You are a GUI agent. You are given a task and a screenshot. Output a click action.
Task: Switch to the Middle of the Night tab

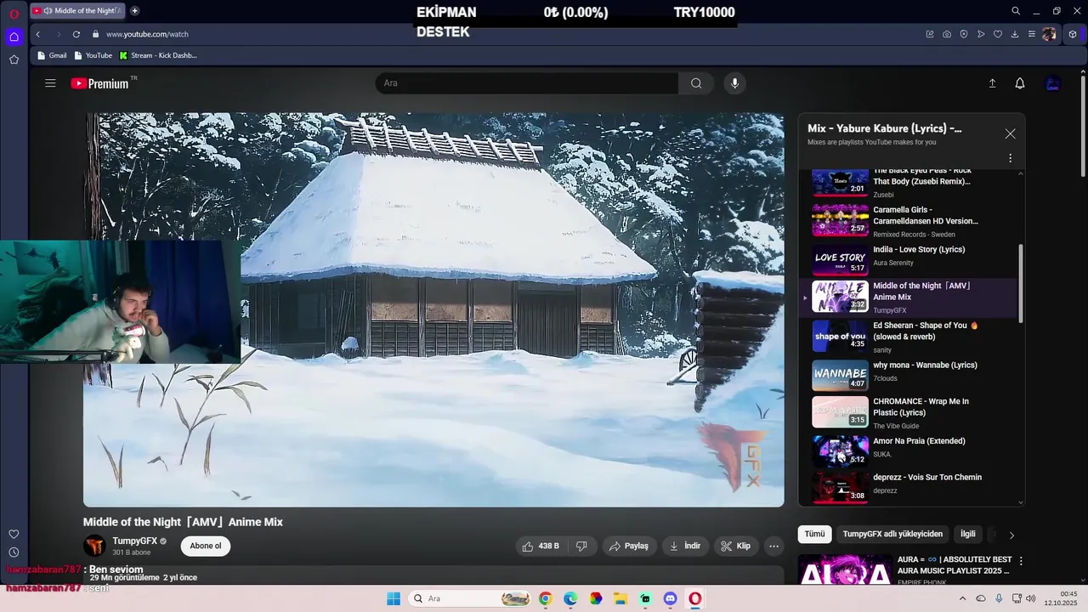76,11
